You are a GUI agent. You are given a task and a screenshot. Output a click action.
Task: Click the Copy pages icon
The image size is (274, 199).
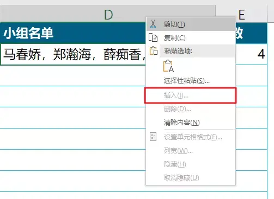click(x=153, y=38)
